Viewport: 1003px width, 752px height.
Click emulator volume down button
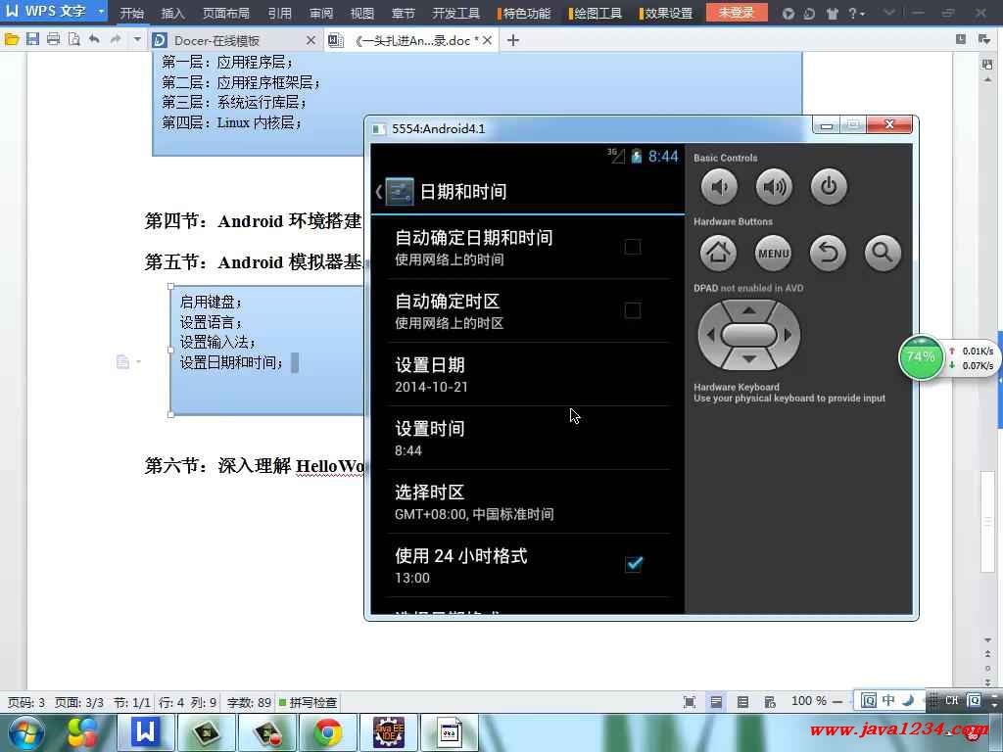(719, 187)
